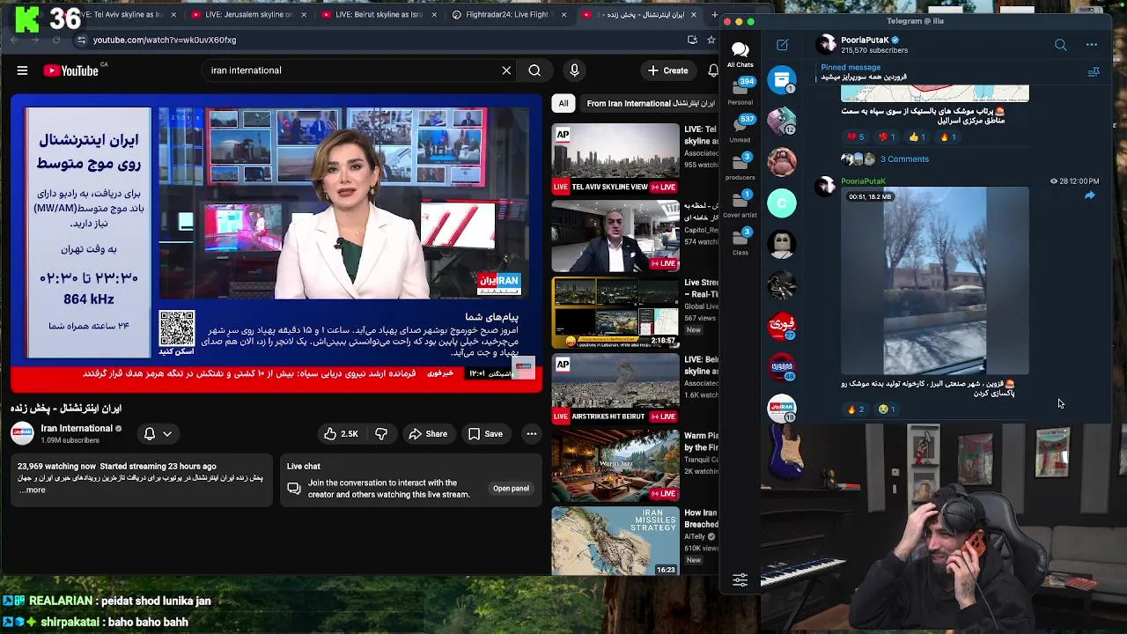
Task: Open the Telegram Class folder
Action: click(740, 240)
